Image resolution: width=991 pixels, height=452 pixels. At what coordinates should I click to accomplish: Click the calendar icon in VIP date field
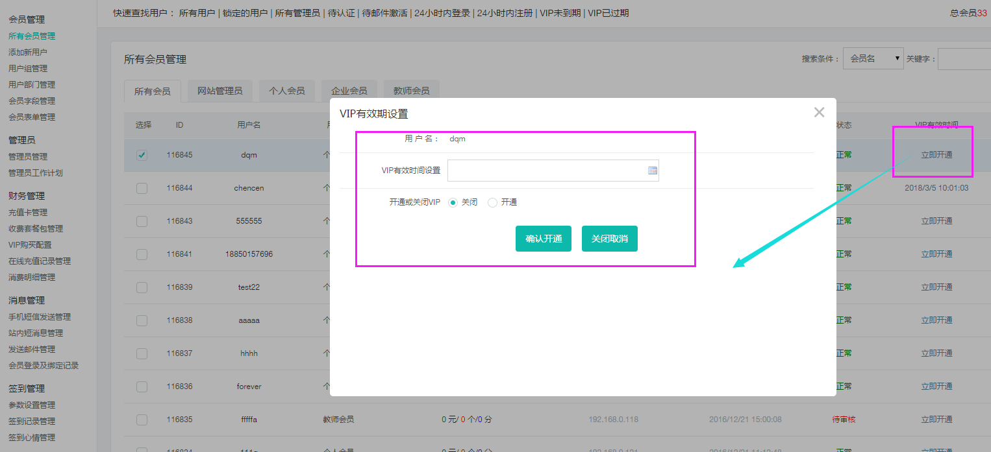click(x=653, y=171)
